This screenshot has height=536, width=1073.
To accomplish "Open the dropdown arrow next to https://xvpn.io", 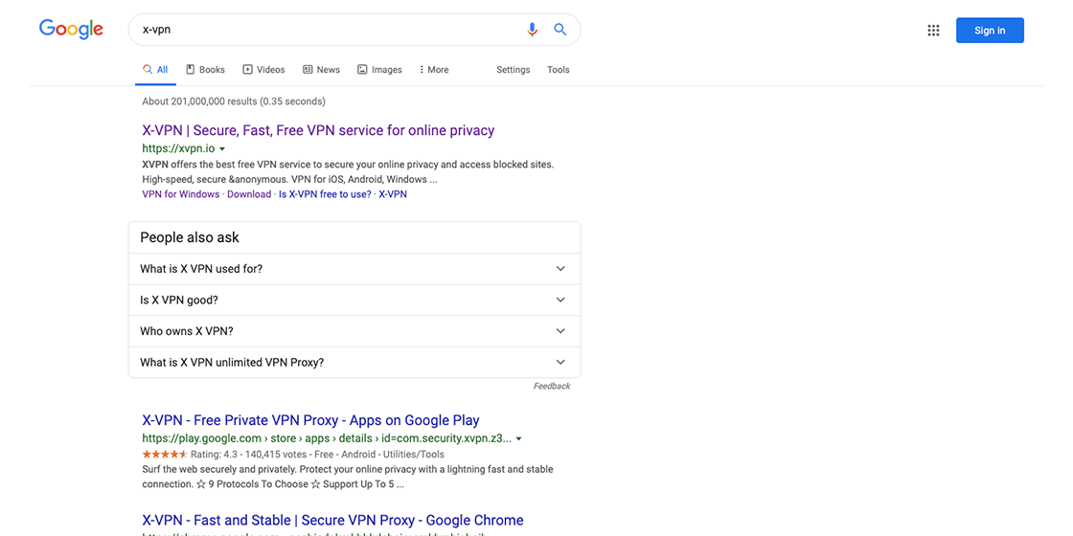I will [222, 149].
